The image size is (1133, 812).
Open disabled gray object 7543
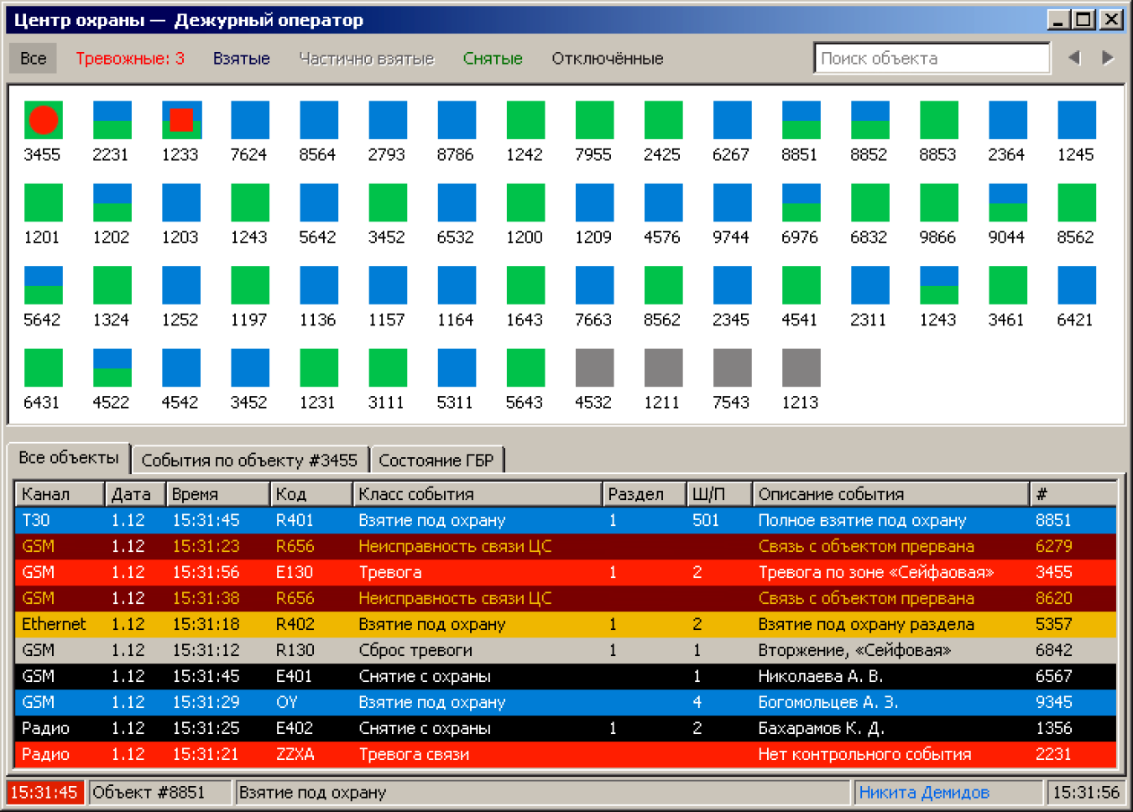[732, 367]
